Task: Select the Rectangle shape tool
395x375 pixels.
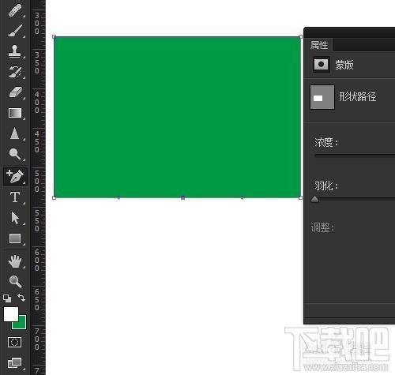Action: click(15, 238)
